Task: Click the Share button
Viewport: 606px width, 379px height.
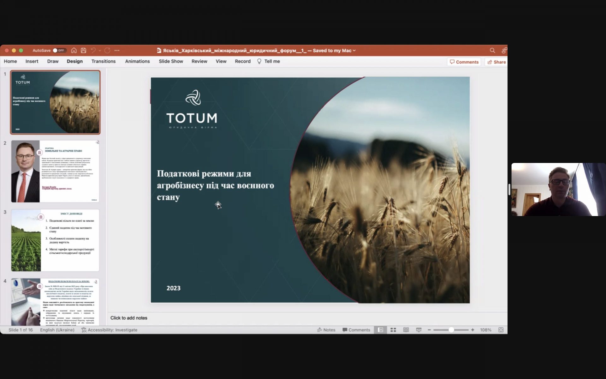Action: (496, 62)
